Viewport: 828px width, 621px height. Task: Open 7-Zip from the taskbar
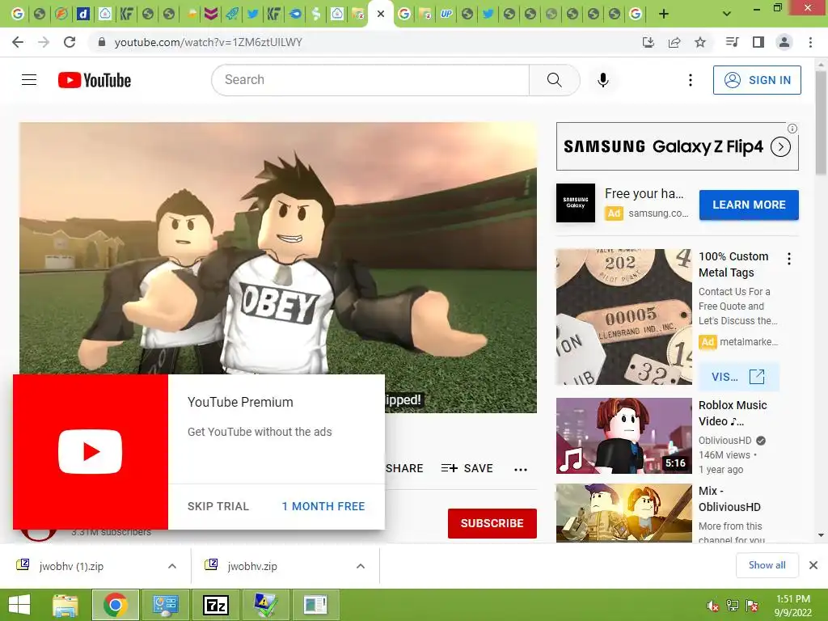point(215,605)
